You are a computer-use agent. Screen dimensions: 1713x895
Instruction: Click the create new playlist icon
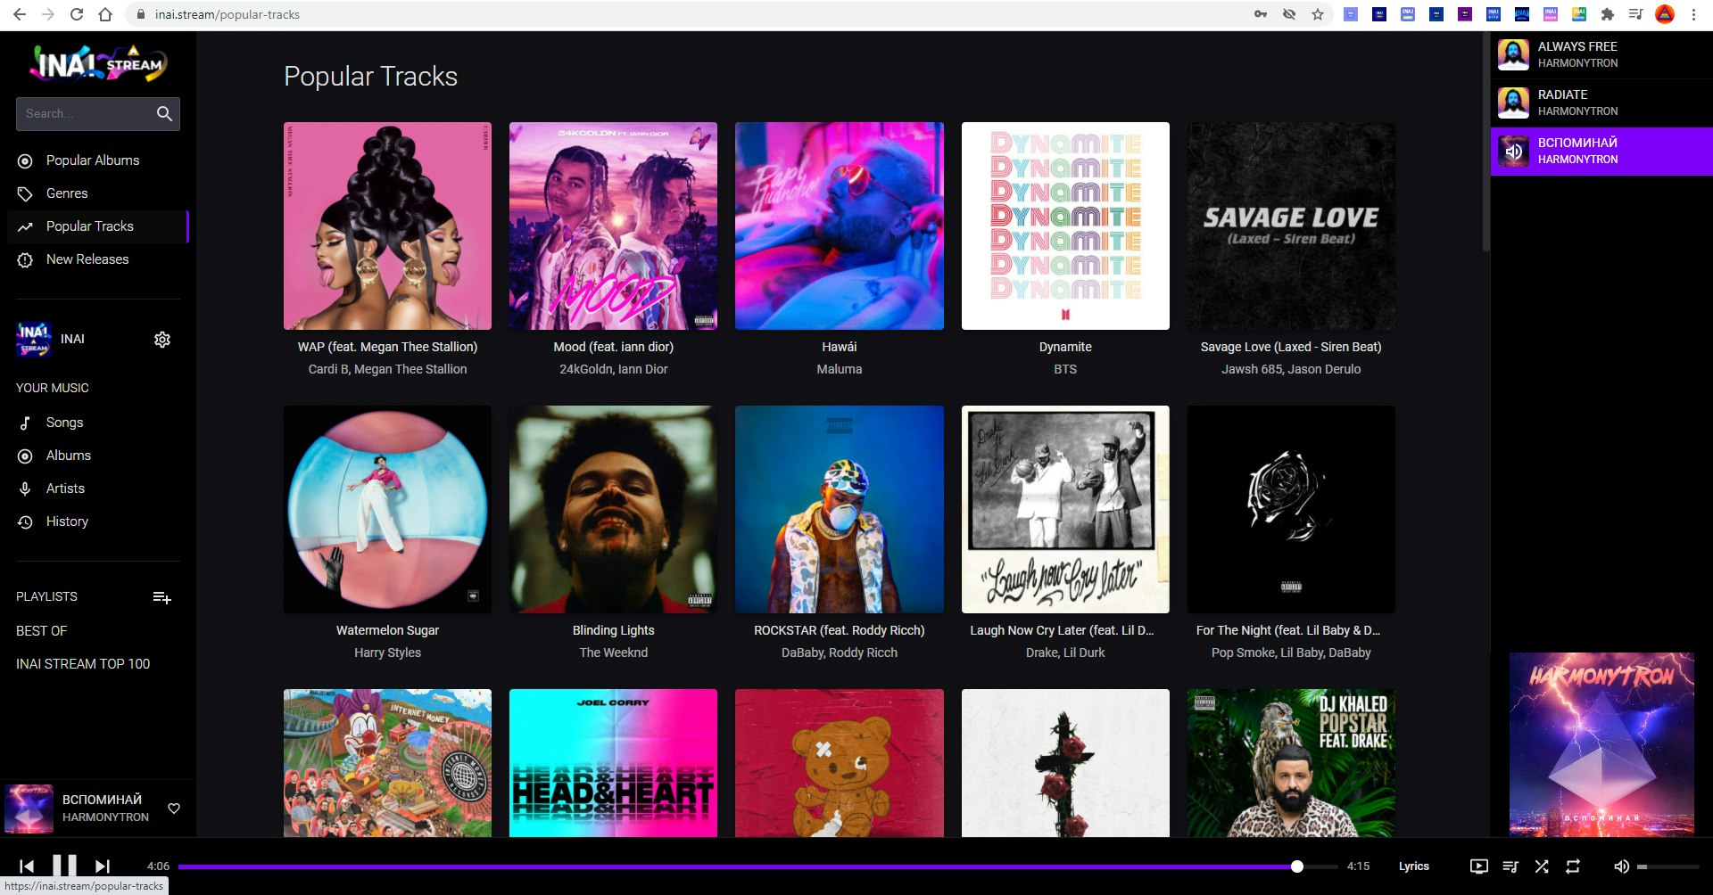coord(161,597)
